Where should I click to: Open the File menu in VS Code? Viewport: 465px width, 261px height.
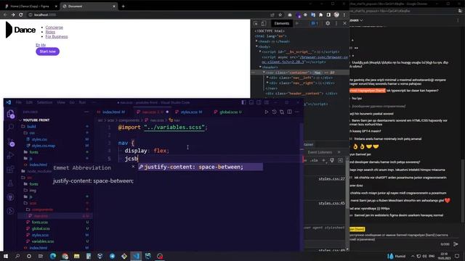(x=19, y=102)
